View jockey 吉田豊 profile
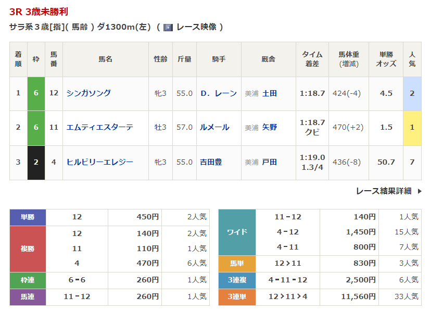This screenshot has height=310, width=430. point(211,162)
